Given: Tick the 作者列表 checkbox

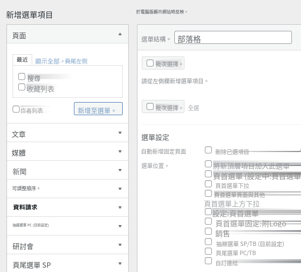Looking at the screenshot, I should click(16, 109).
